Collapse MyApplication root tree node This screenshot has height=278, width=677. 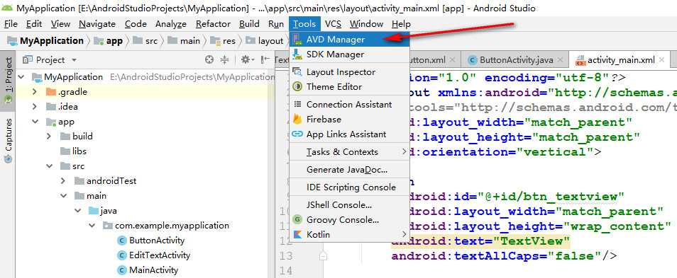click(21, 78)
